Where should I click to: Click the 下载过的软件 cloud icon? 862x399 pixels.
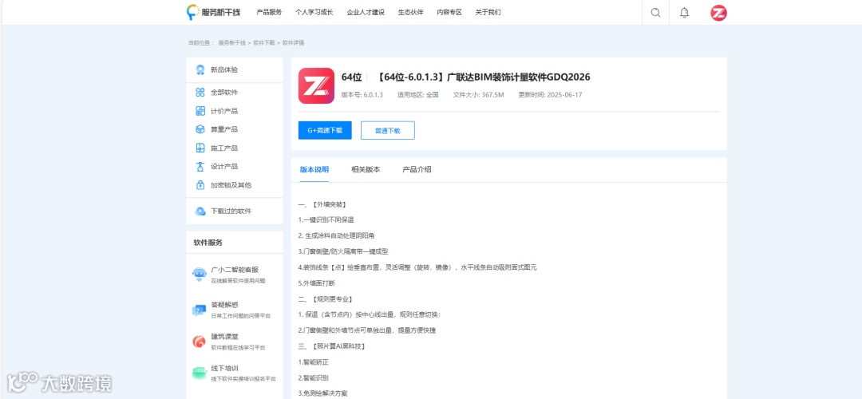pyautogui.click(x=200, y=211)
